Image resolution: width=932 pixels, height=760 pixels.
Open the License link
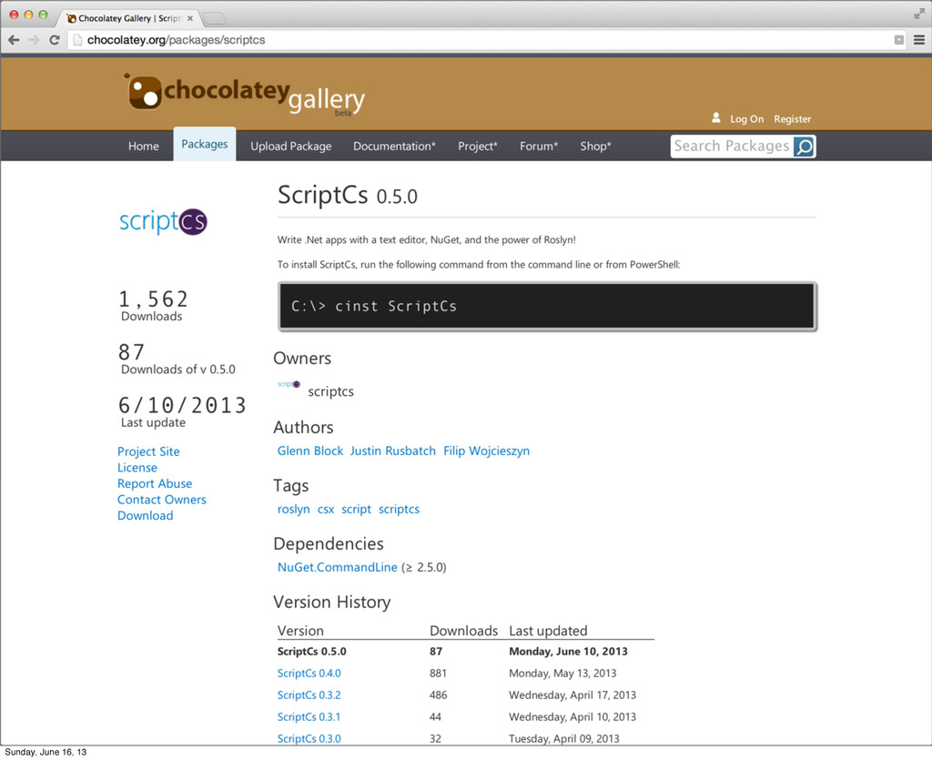point(137,468)
